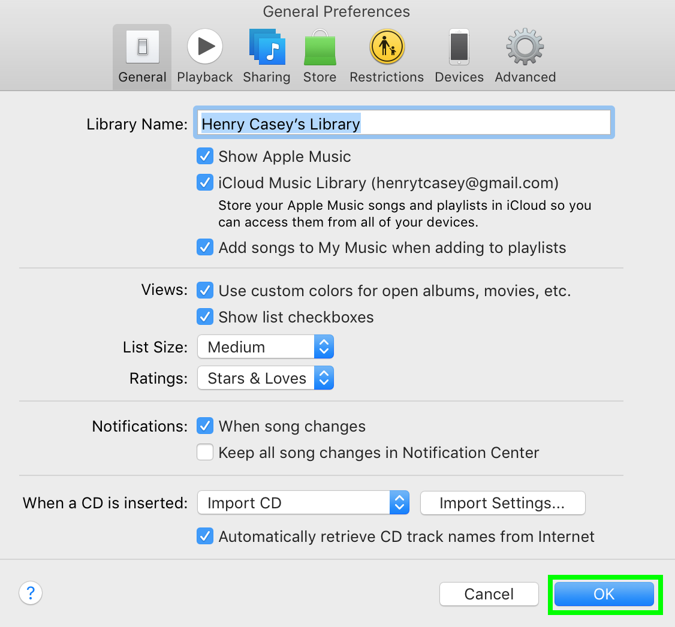The image size is (675, 627).
Task: Open the Import CD dropdown
Action: pos(303,503)
